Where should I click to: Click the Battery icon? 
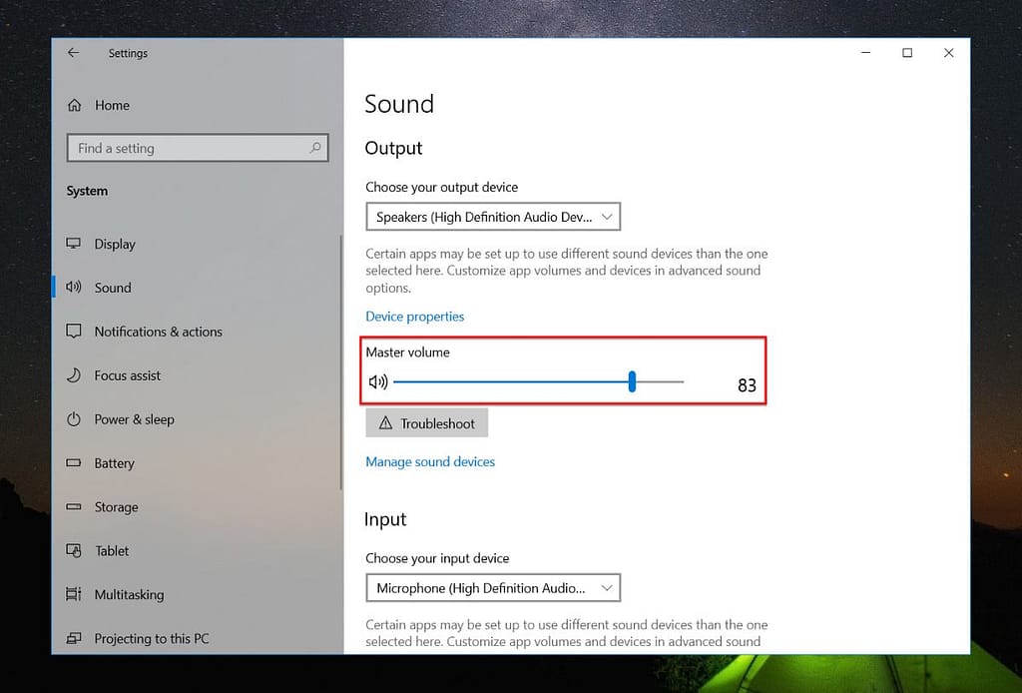click(74, 463)
